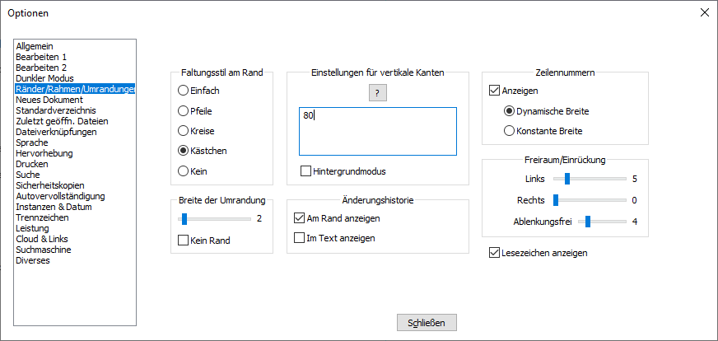Choose Einfach folding style option
Screen dimensions: 718x341
(183, 91)
